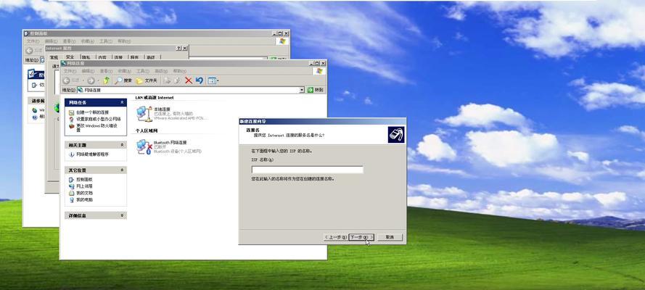Switch to 常规 tab in Internet Properties
The width and height of the screenshot is (645, 290).
coord(54,57)
